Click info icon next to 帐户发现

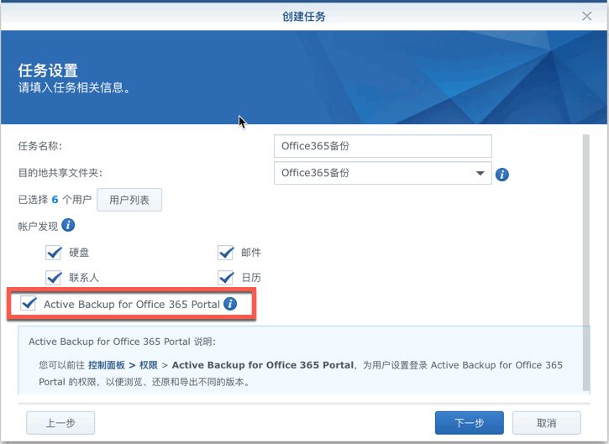68,225
